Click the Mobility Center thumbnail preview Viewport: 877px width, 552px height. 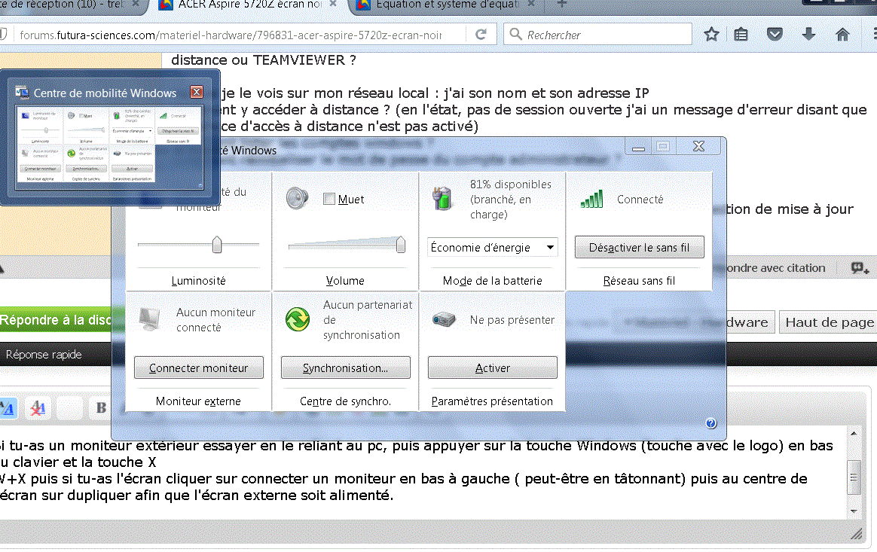tap(109, 147)
